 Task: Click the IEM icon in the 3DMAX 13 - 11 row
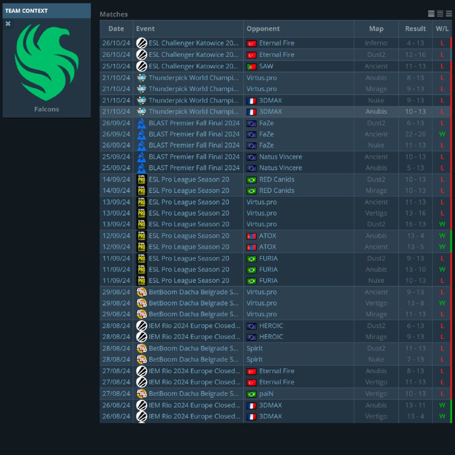tap(142, 405)
